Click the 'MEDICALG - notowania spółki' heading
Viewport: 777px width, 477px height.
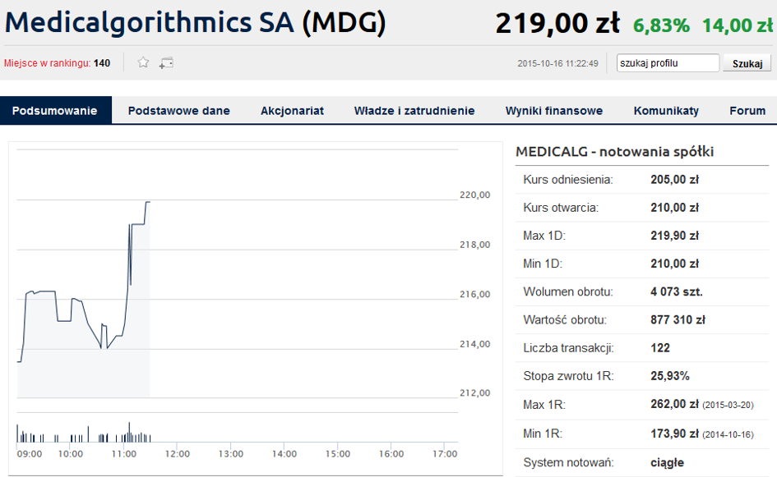point(614,151)
